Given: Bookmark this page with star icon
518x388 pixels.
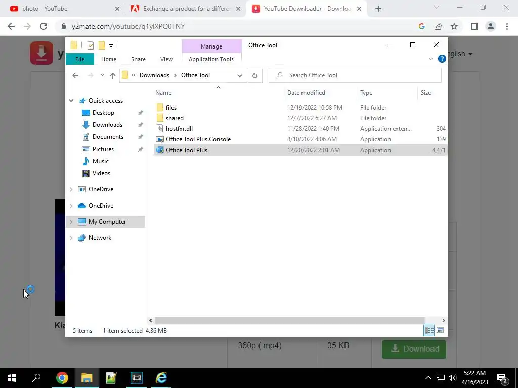Looking at the screenshot, I should point(454,26).
